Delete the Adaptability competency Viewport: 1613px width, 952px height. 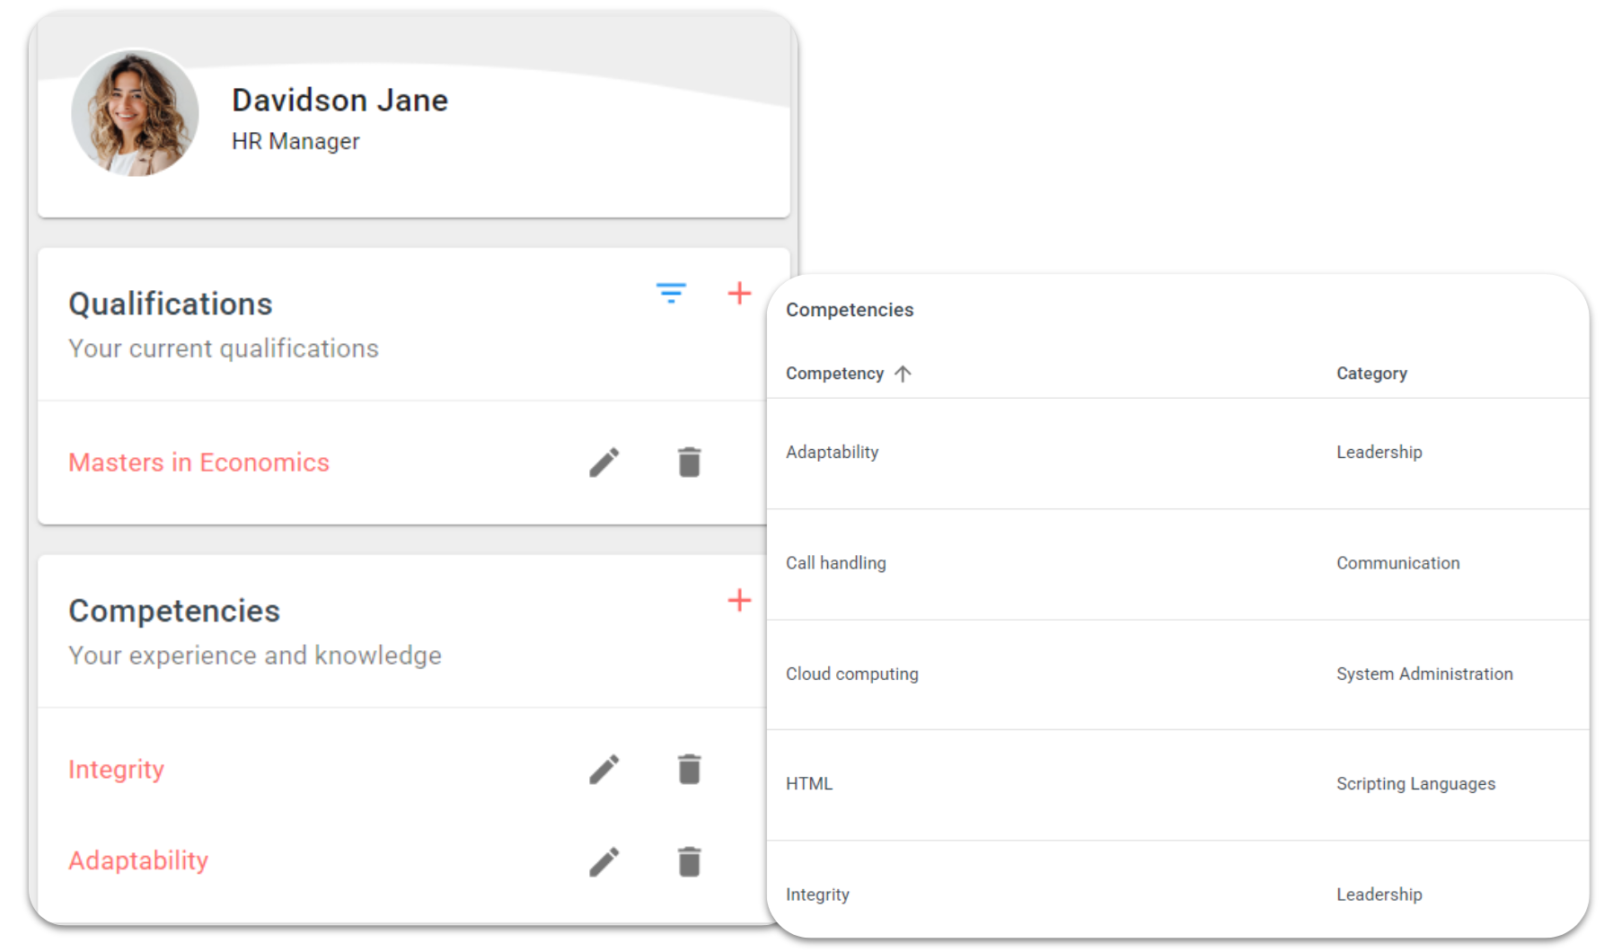pyautogui.click(x=689, y=861)
